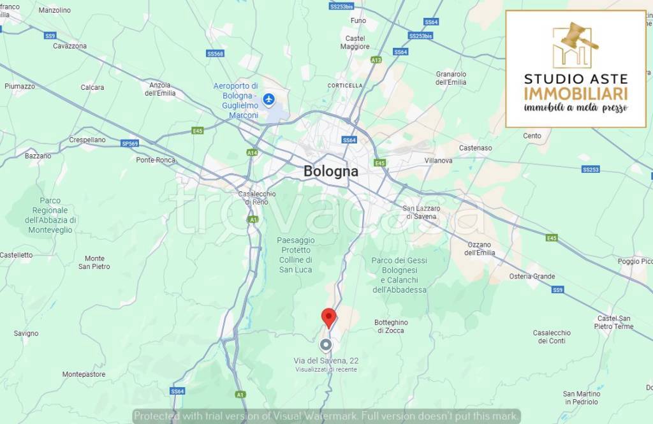Select Castel San Pietro Terme label
This screenshot has height=424, width=653.
click(x=614, y=323)
